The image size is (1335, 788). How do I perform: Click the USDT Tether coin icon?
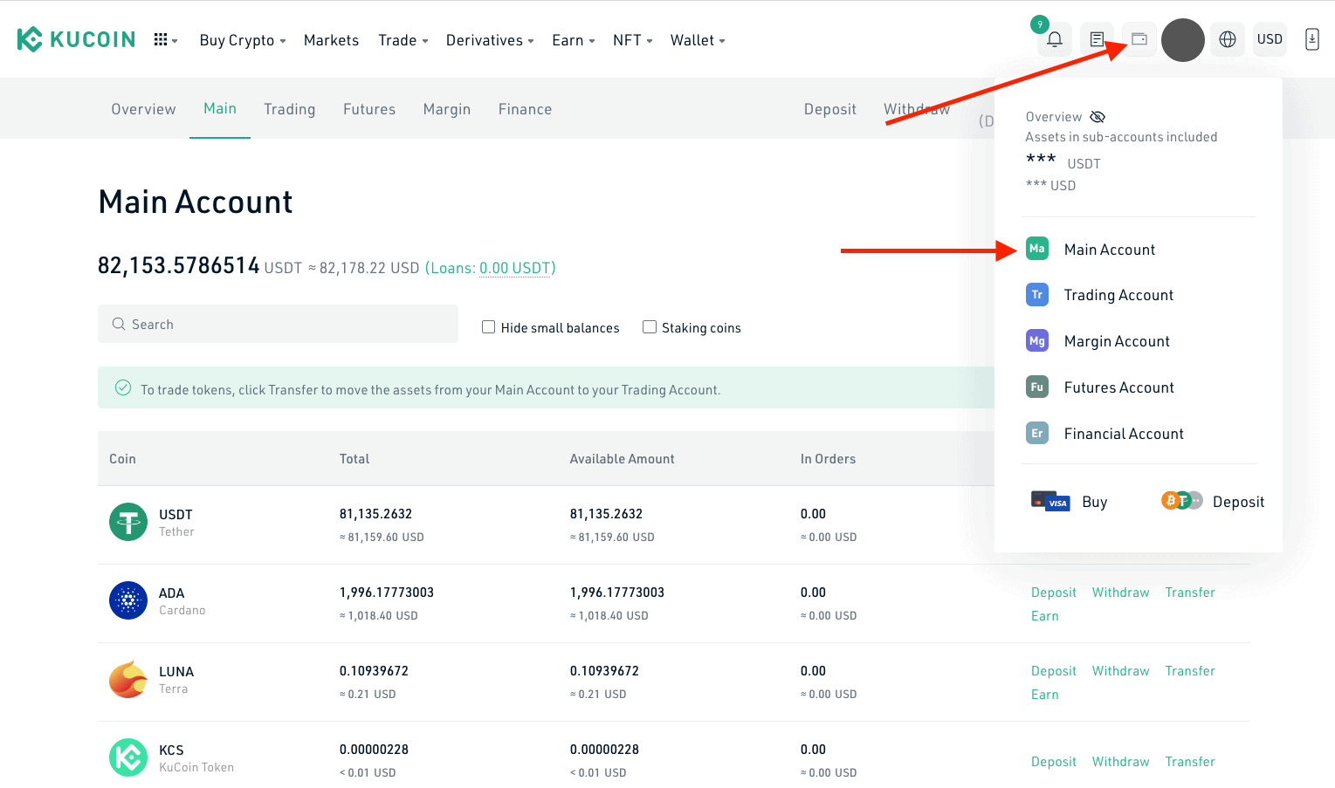point(128,522)
